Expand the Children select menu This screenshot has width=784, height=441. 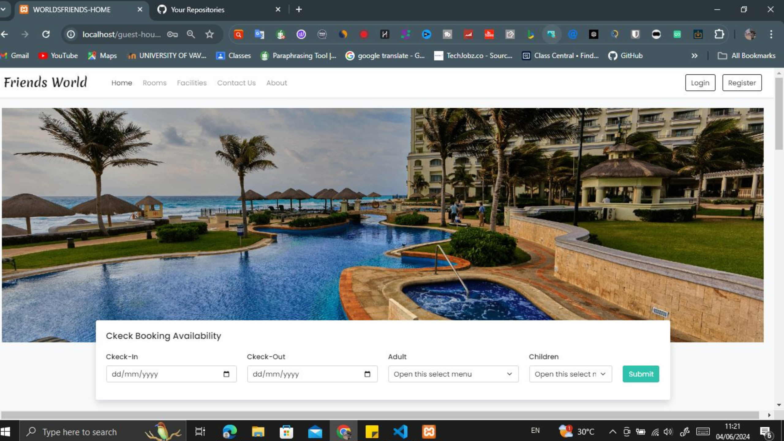(x=570, y=374)
